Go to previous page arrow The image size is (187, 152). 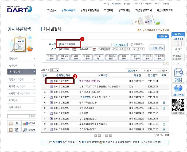99,135
